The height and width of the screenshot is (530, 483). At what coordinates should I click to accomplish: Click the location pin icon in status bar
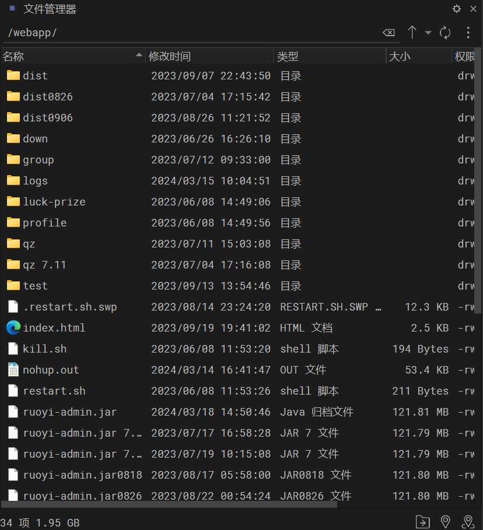[446, 522]
